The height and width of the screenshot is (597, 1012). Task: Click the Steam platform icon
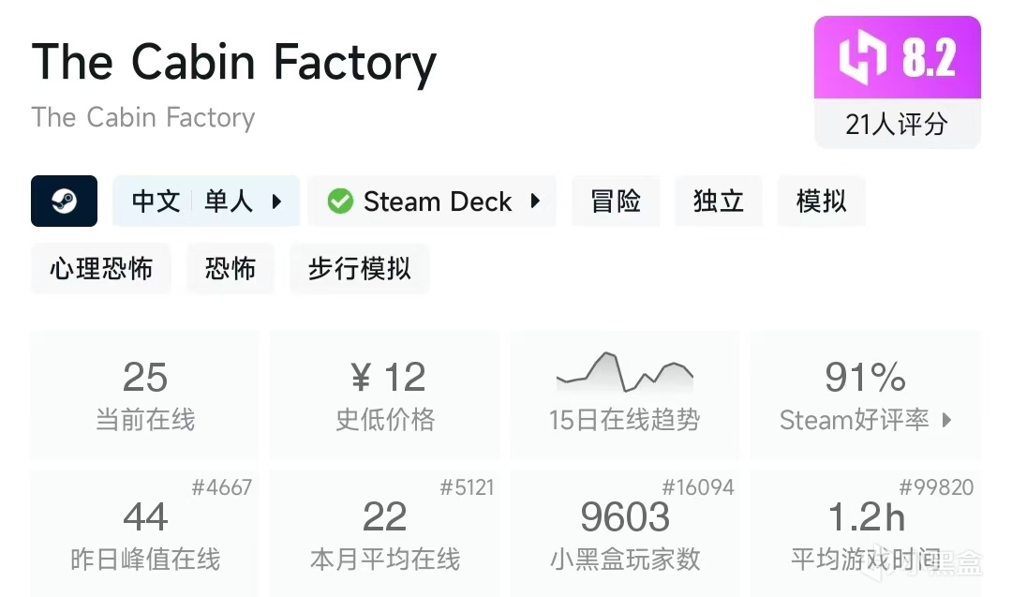pyautogui.click(x=64, y=201)
